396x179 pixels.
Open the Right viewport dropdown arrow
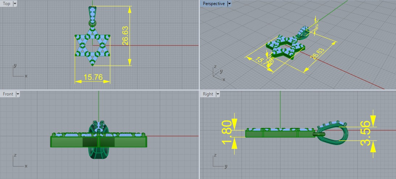(x=217, y=94)
